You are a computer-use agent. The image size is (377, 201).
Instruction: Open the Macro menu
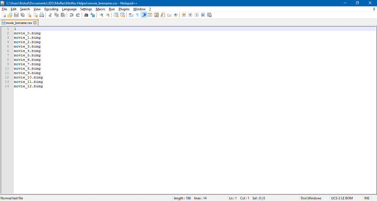(100, 9)
